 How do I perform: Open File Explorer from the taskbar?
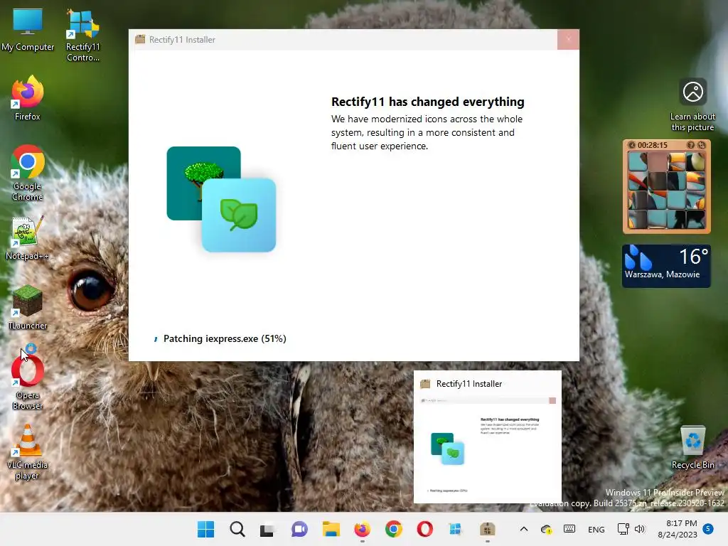coord(331,529)
